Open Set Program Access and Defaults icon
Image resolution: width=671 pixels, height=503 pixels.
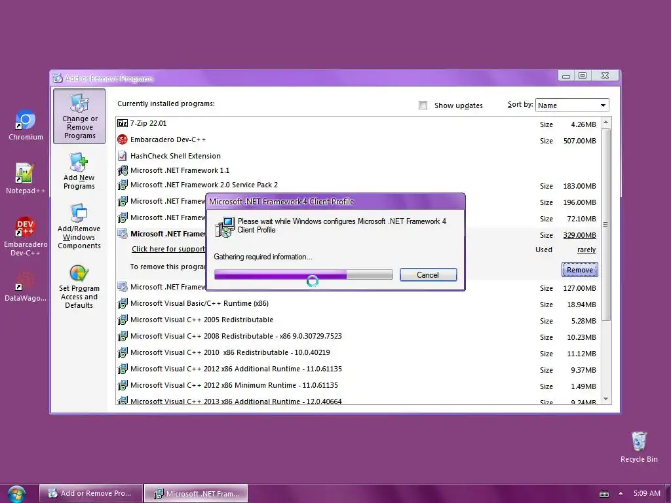[79, 287]
